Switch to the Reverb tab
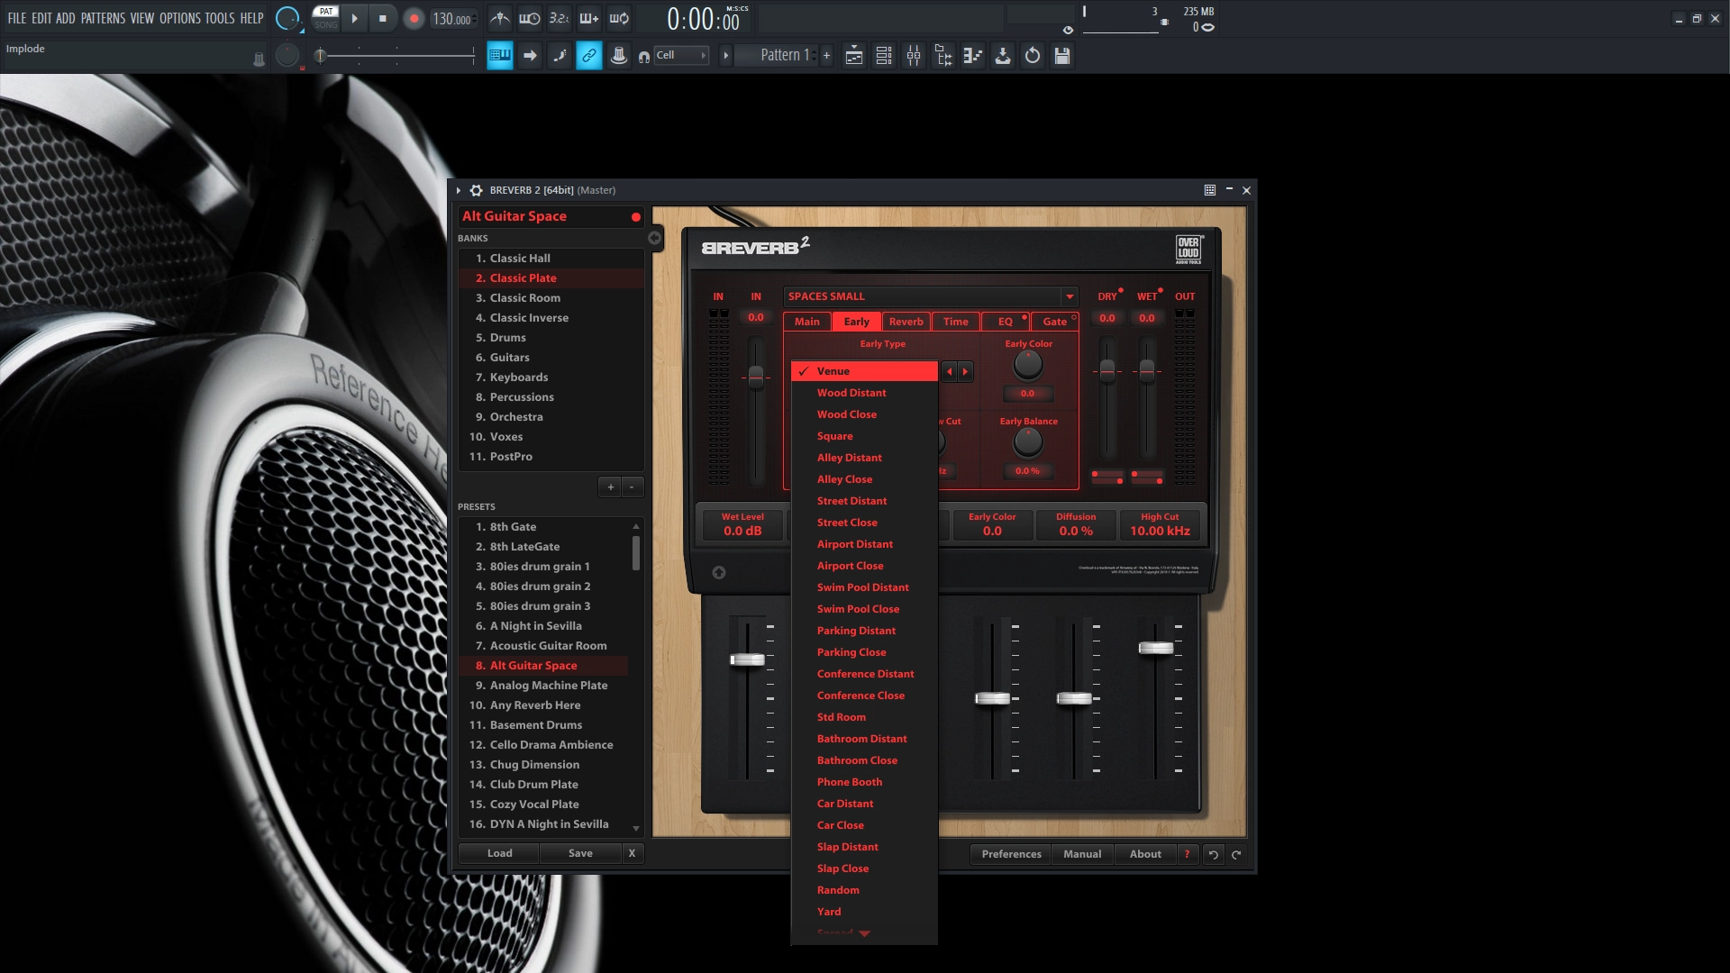 [906, 322]
